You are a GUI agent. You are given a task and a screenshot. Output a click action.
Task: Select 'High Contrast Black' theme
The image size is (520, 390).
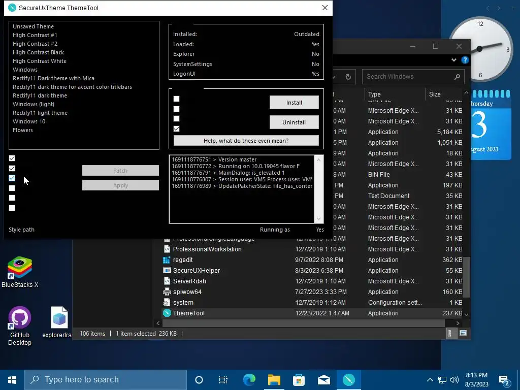click(39, 52)
